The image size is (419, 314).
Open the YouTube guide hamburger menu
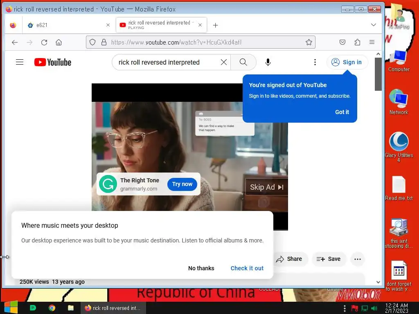(x=20, y=62)
